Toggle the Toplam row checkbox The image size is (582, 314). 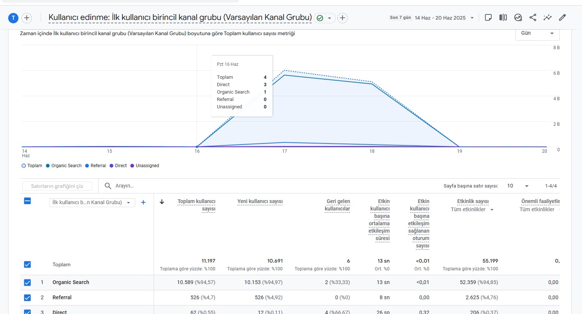(x=27, y=264)
